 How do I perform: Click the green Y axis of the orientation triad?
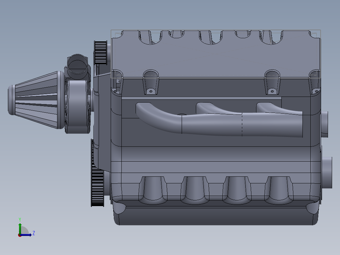click(20, 228)
